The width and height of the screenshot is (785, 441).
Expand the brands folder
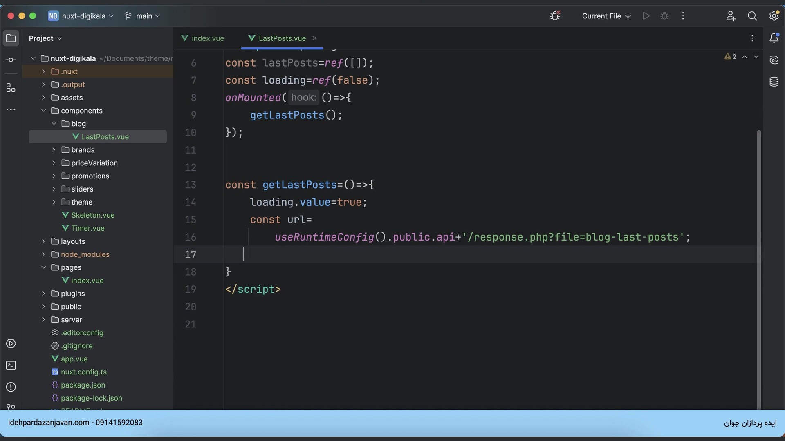pos(54,150)
